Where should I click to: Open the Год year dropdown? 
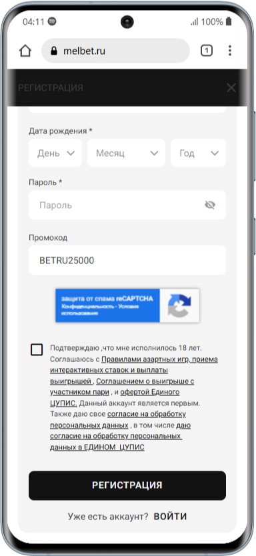click(x=198, y=153)
